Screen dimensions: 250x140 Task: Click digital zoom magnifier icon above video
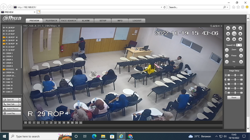[211, 26]
